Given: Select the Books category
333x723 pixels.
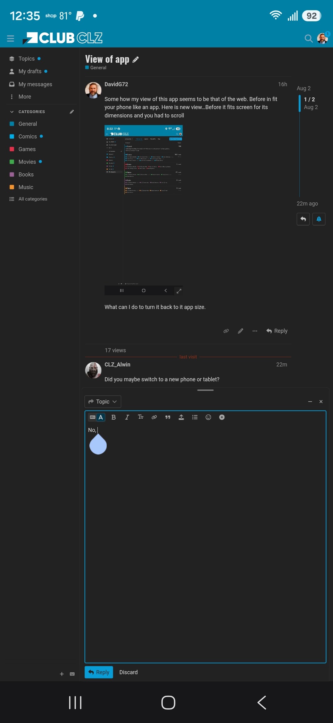Looking at the screenshot, I should (26, 175).
